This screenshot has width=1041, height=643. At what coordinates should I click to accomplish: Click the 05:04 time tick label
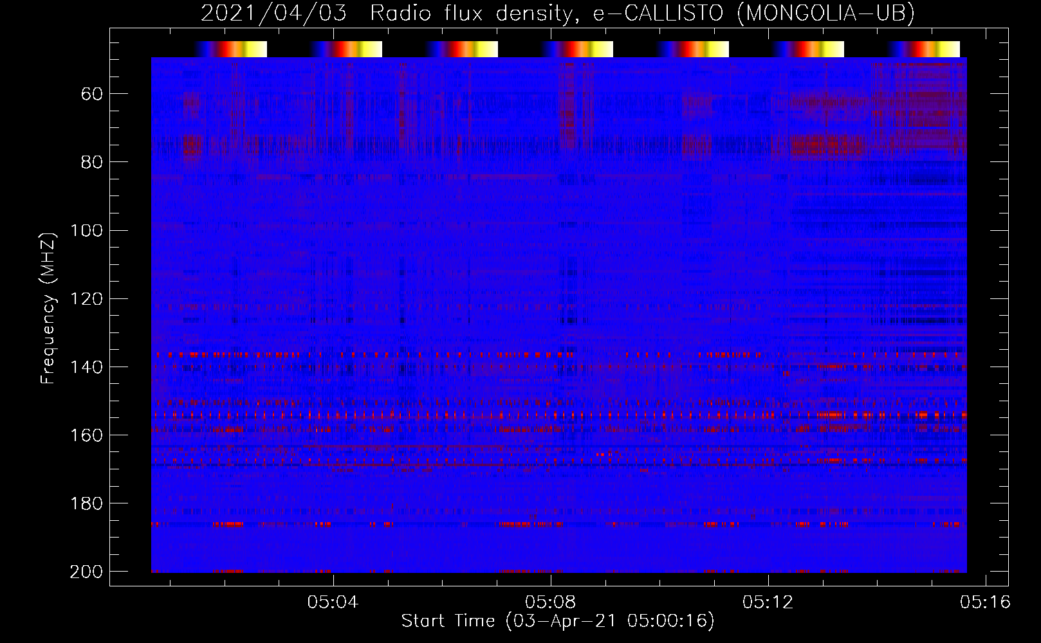pos(333,602)
